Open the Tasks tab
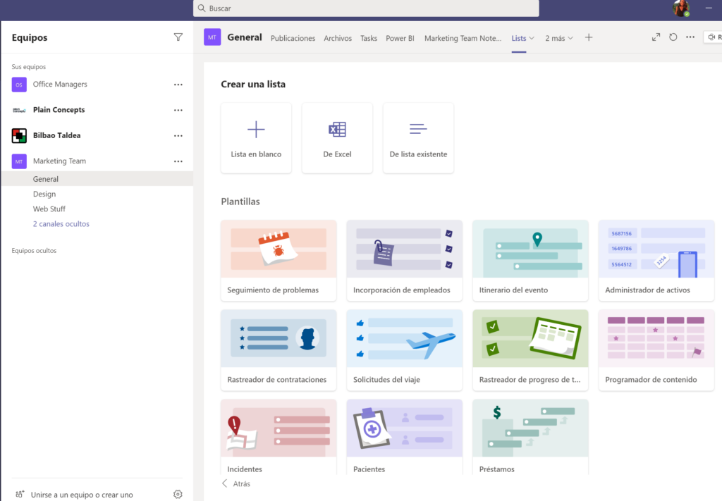 (369, 38)
